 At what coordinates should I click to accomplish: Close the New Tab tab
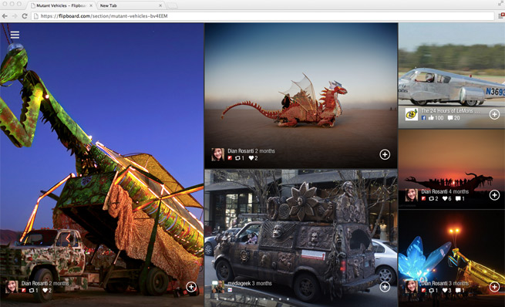pyautogui.click(x=160, y=5)
